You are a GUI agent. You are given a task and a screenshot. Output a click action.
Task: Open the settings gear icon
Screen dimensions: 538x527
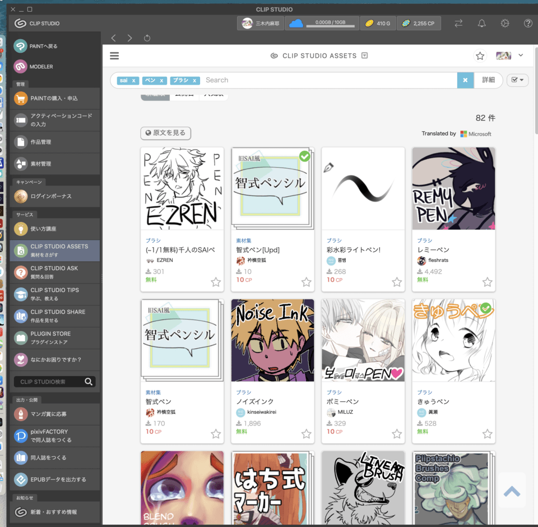click(505, 24)
